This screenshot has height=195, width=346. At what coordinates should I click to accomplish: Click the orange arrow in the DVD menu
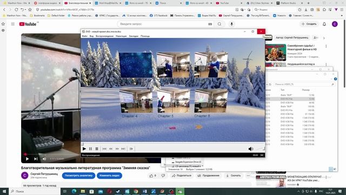(x=199, y=127)
